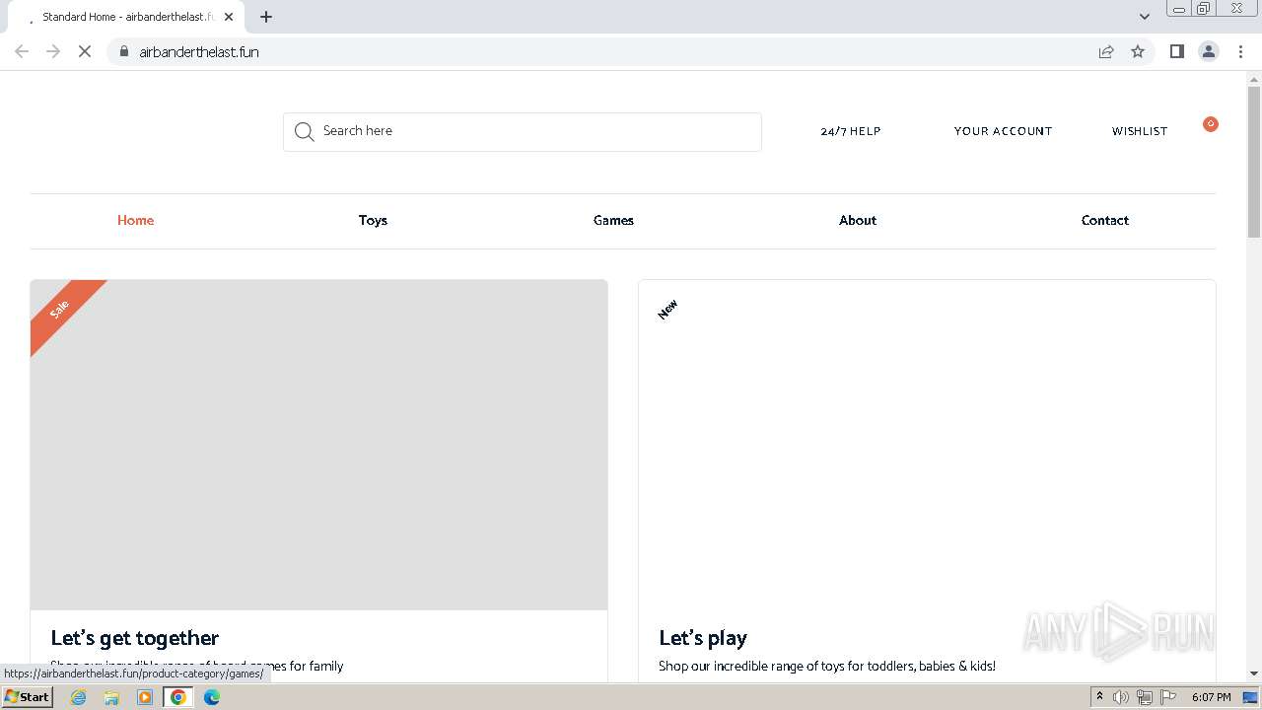This screenshot has width=1262, height=710.
Task: Click the toys for toddlers description text
Action: click(x=827, y=666)
